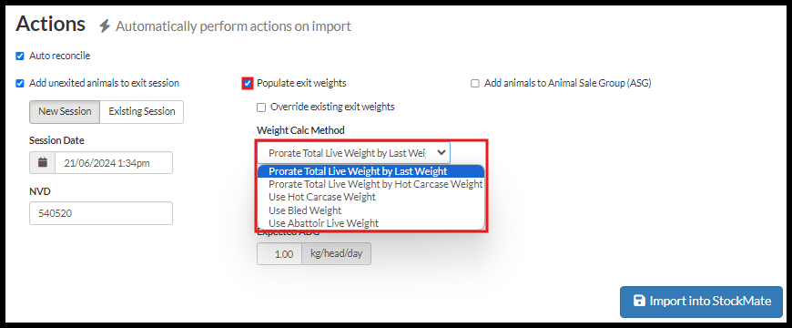Screen dimensions: 792x328
Task: Switch to Existing Session
Action: [142, 112]
